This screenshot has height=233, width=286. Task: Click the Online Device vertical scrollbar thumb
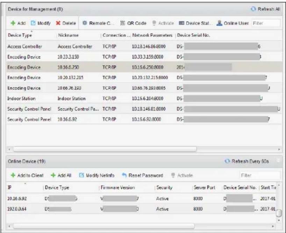279,213
